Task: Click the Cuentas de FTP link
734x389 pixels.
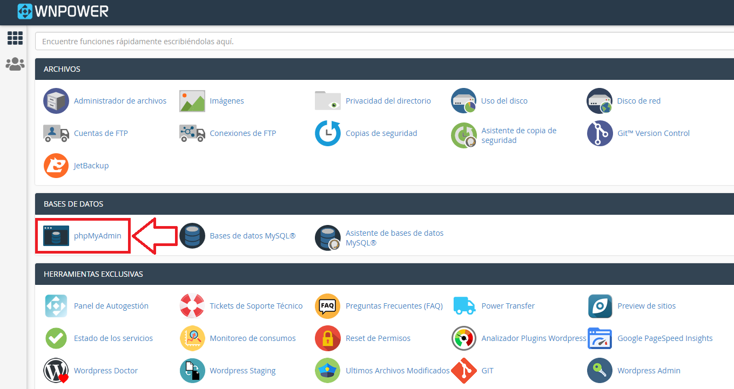Action: tap(101, 133)
